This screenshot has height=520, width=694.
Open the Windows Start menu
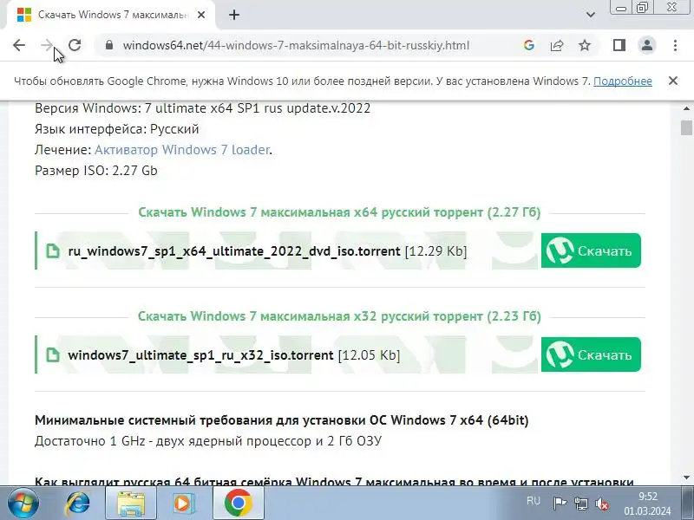tap(23, 504)
